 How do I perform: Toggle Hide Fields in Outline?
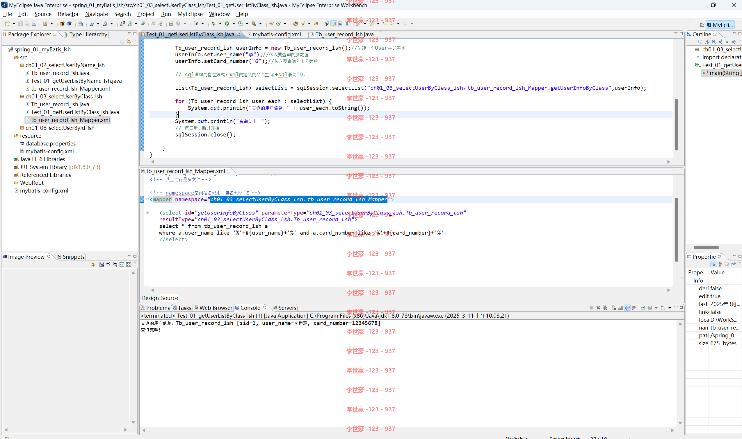pyautogui.click(x=713, y=42)
